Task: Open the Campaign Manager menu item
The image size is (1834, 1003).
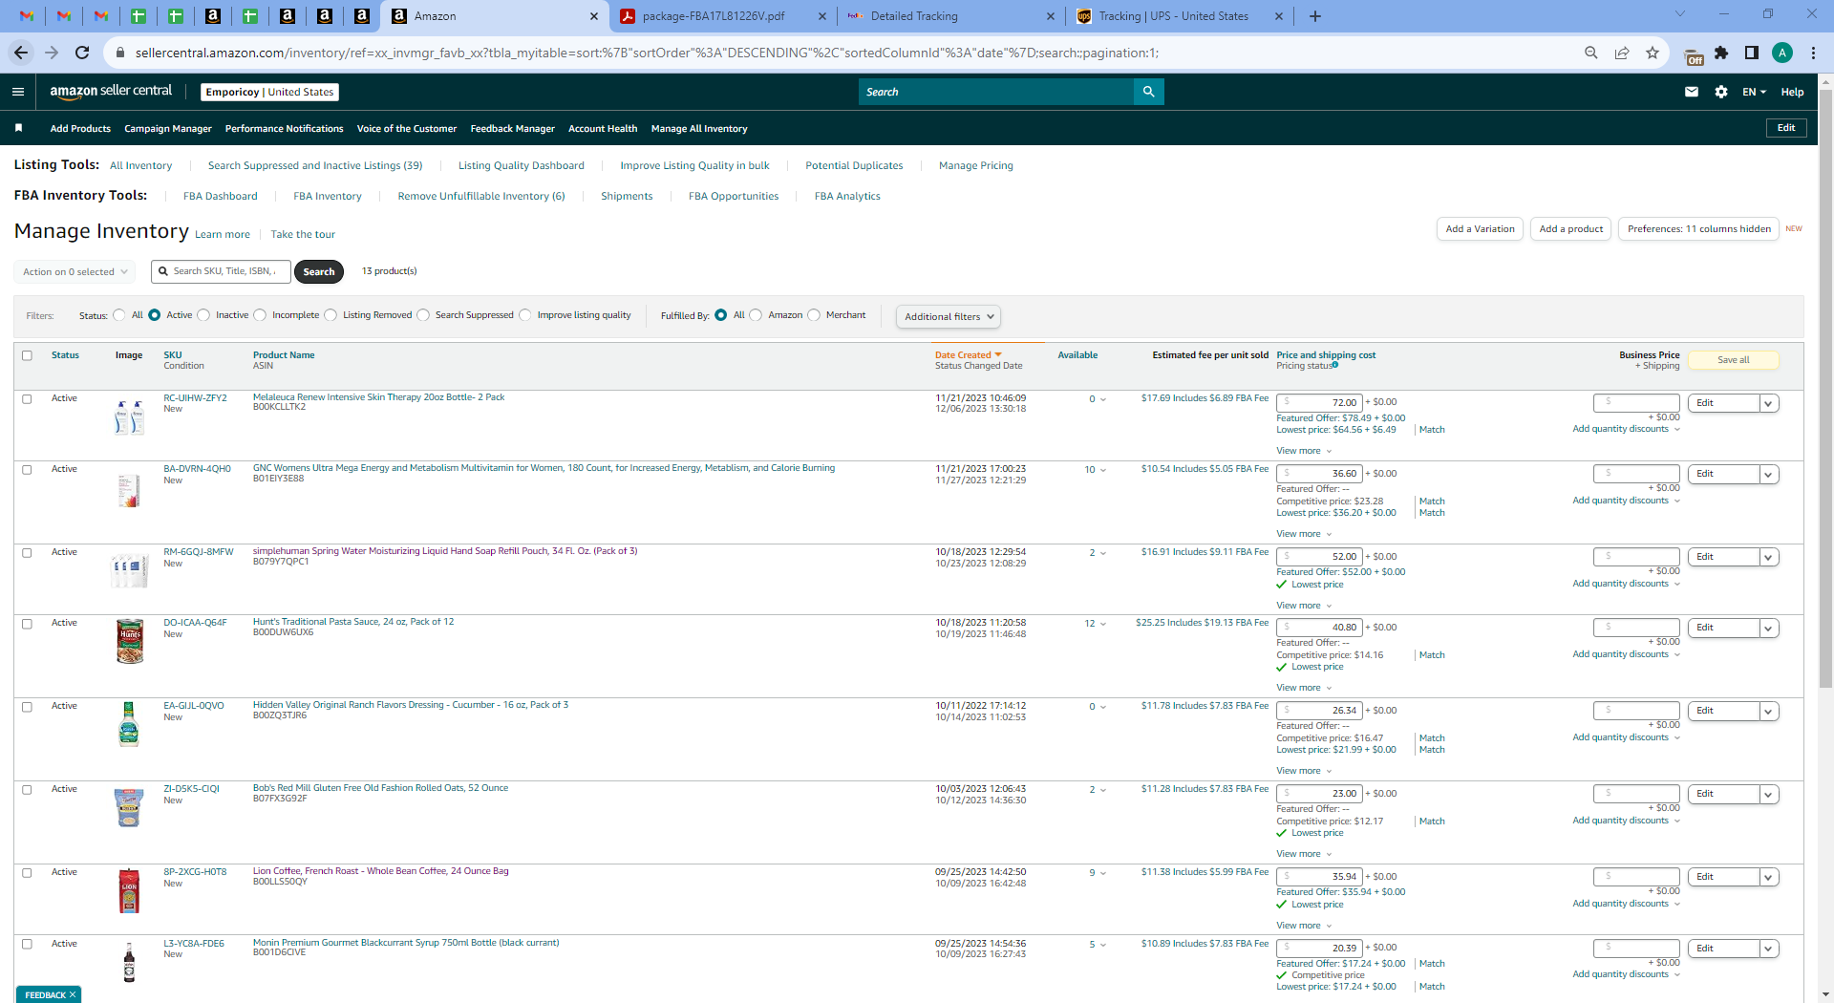Action: [x=168, y=129]
